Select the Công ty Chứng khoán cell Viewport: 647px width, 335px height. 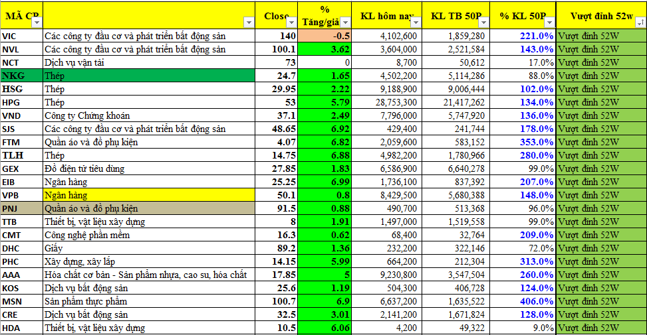pos(149,115)
